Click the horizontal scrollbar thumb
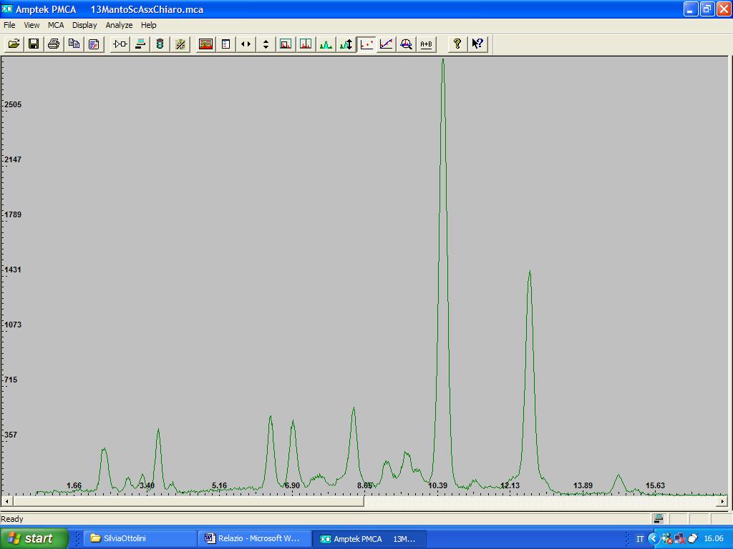733x549 pixels. coord(188,501)
